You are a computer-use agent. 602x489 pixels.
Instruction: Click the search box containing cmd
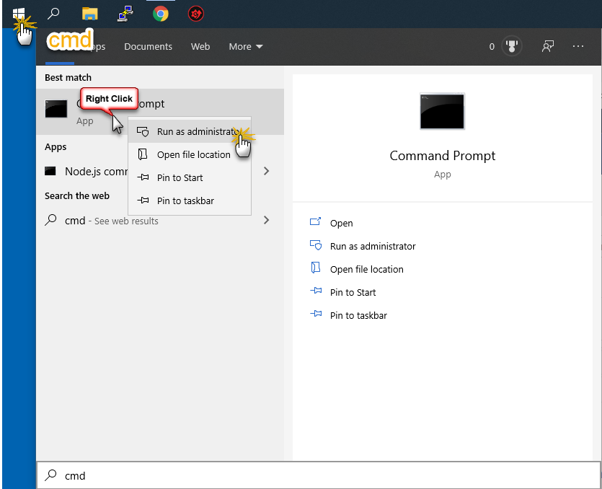[x=317, y=475]
